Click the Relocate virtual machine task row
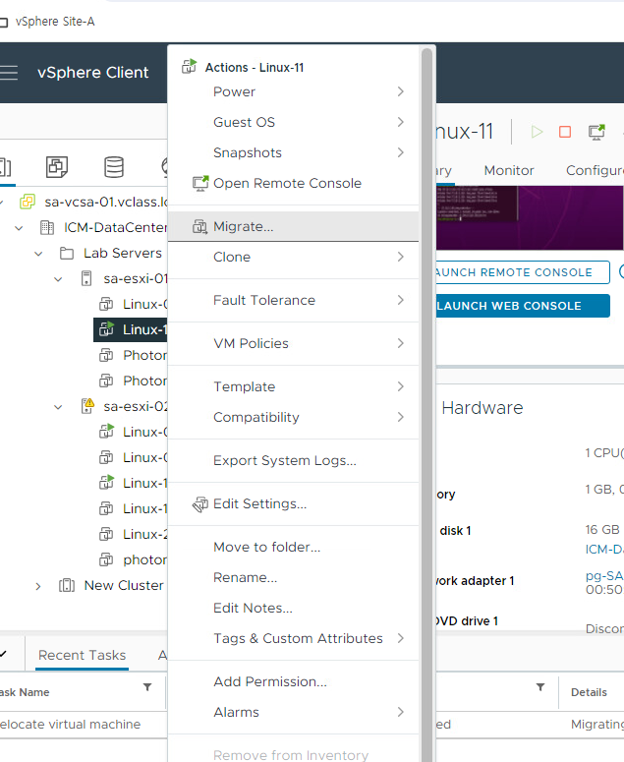Viewport: 624px width, 762px height. [x=312, y=725]
